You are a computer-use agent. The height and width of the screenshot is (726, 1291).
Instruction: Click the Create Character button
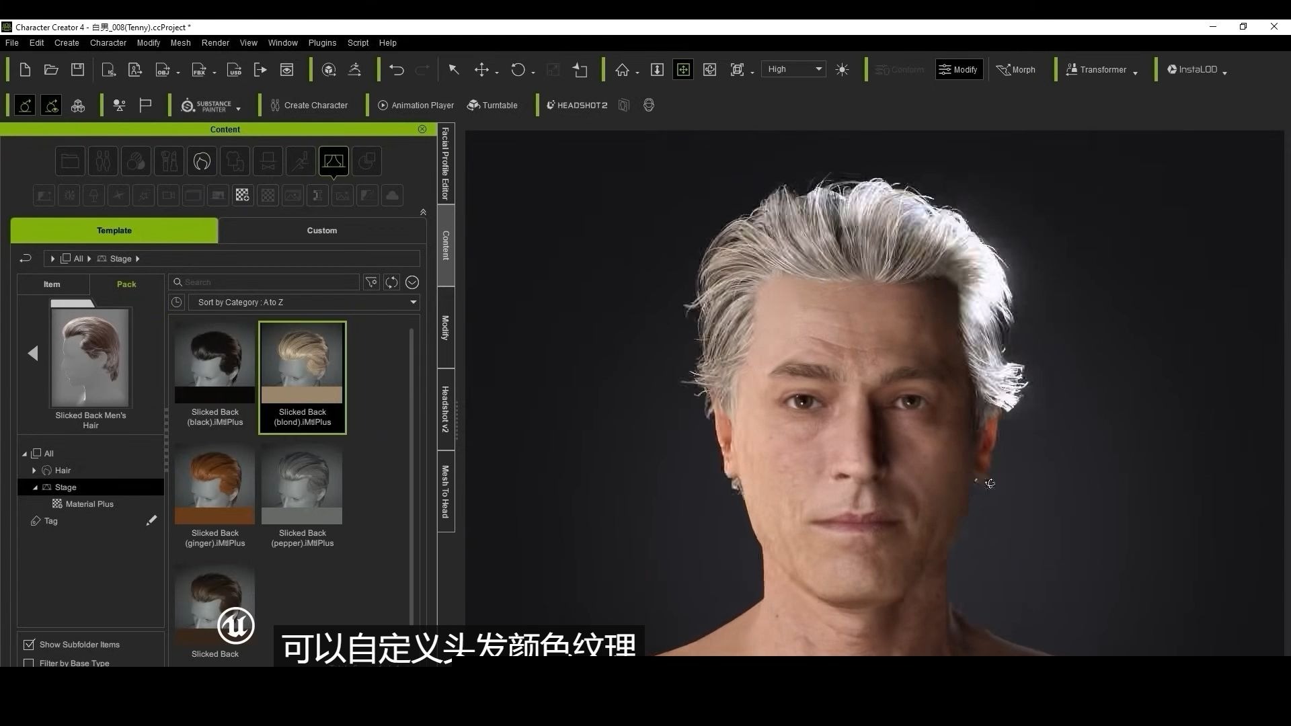click(309, 105)
